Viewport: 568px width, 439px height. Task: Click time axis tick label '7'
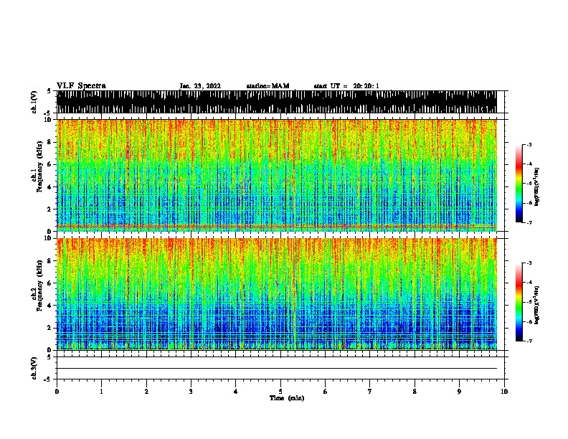(x=370, y=392)
